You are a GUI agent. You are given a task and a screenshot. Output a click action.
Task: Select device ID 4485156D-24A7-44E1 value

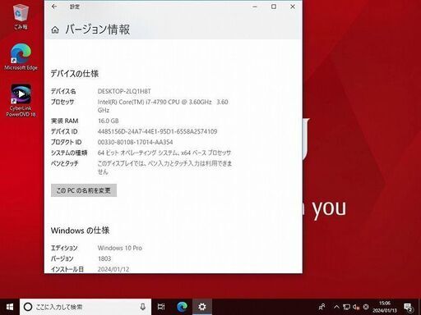pyautogui.click(x=157, y=131)
